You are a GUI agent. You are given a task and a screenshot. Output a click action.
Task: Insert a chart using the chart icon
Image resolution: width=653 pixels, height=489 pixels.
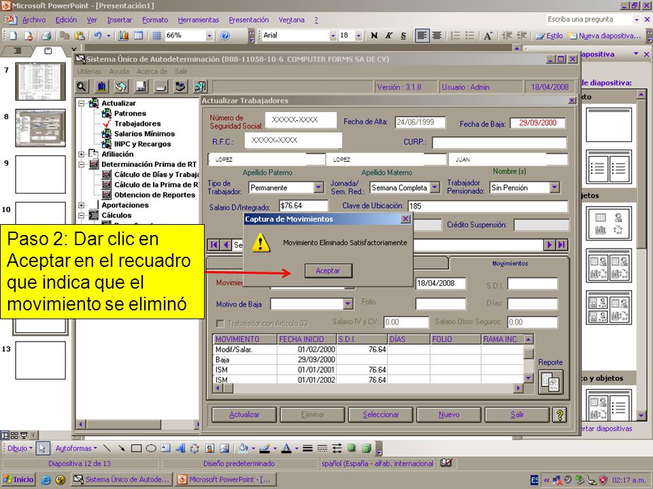124,36
